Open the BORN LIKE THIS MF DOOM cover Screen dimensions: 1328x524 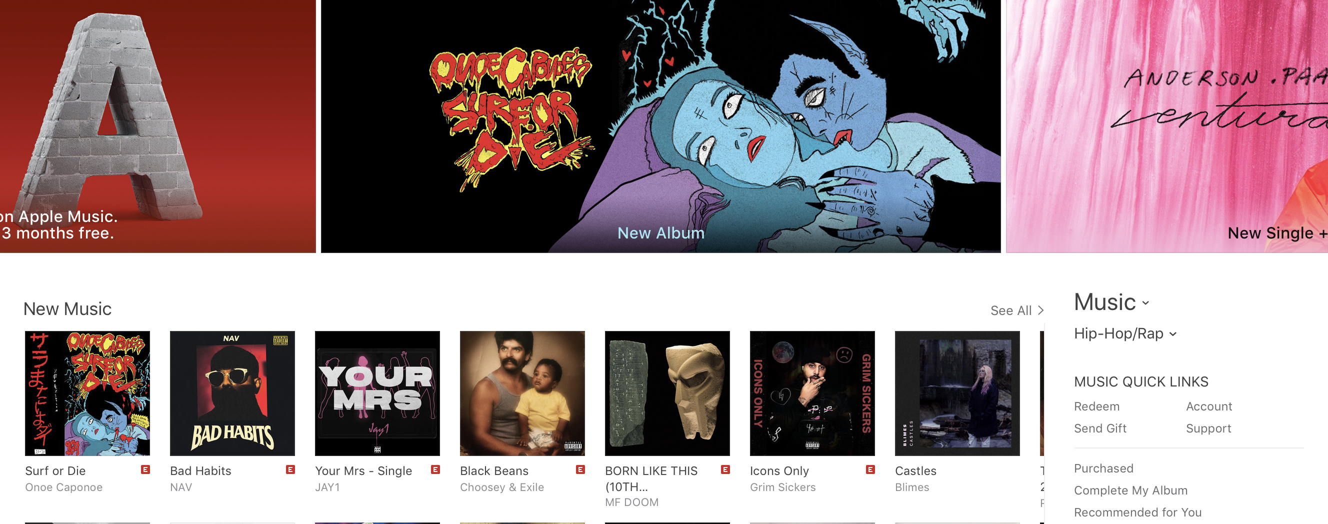667,393
